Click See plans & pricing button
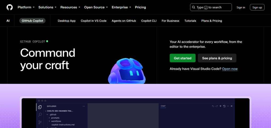This screenshot has width=271, height=128. (x=217, y=58)
